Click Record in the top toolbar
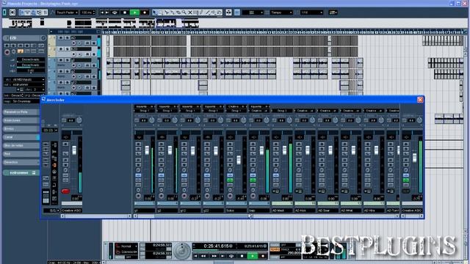 pos(145,12)
